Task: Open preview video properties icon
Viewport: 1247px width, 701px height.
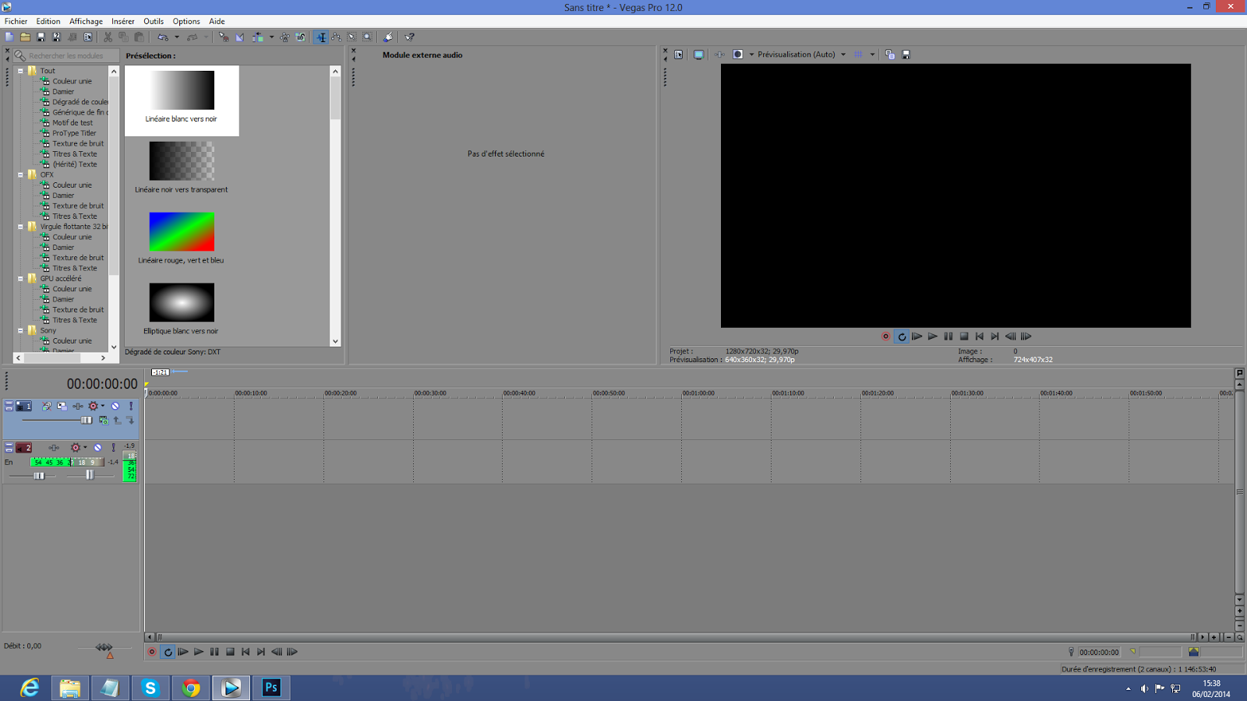Action: [679, 55]
